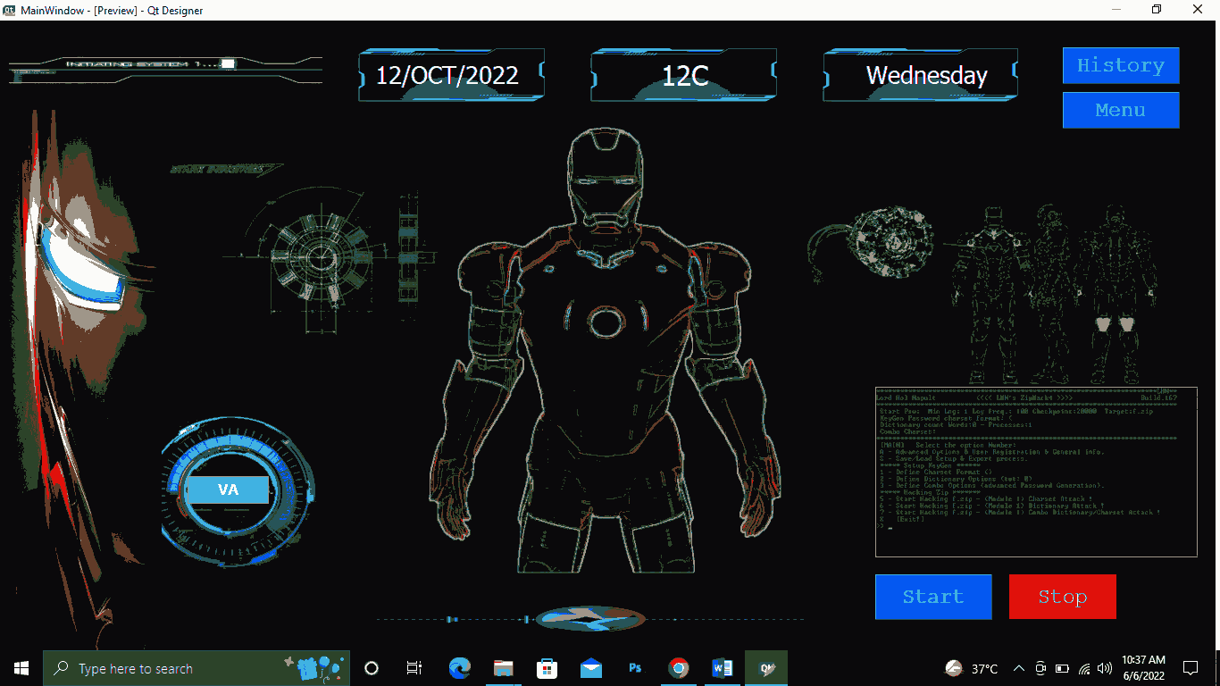Select the Wednesday day display

coord(920,75)
